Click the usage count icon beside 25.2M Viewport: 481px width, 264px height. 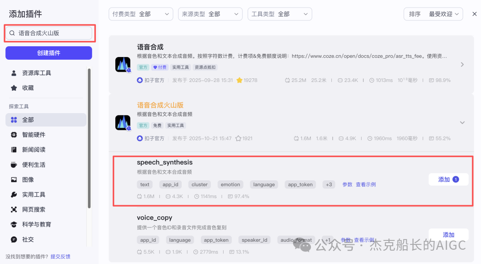click(287, 80)
